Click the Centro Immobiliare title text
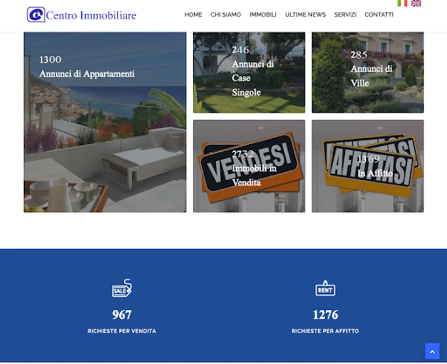Image resolution: width=447 pixels, height=364 pixels. pyautogui.click(x=91, y=15)
